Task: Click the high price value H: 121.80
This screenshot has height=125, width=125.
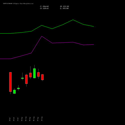Action: pos(64,6)
